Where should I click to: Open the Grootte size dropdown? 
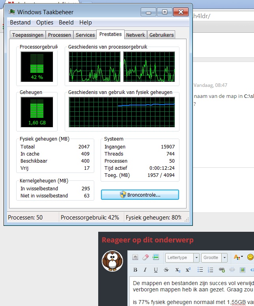click(215, 257)
